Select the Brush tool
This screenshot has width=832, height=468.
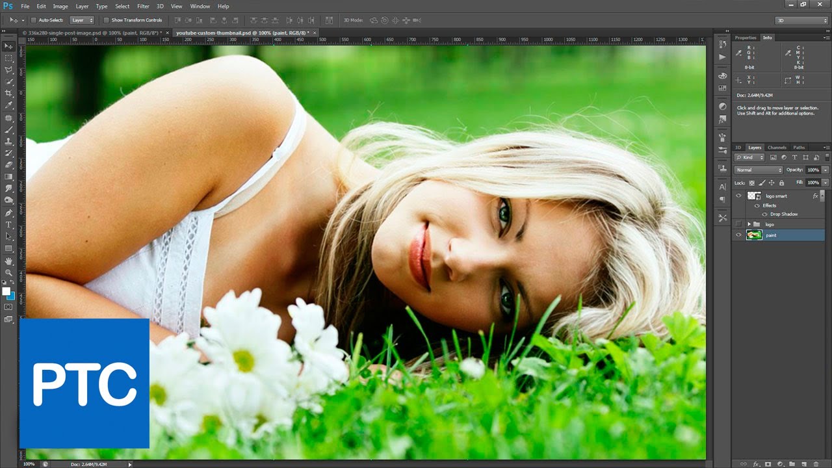[x=8, y=130]
